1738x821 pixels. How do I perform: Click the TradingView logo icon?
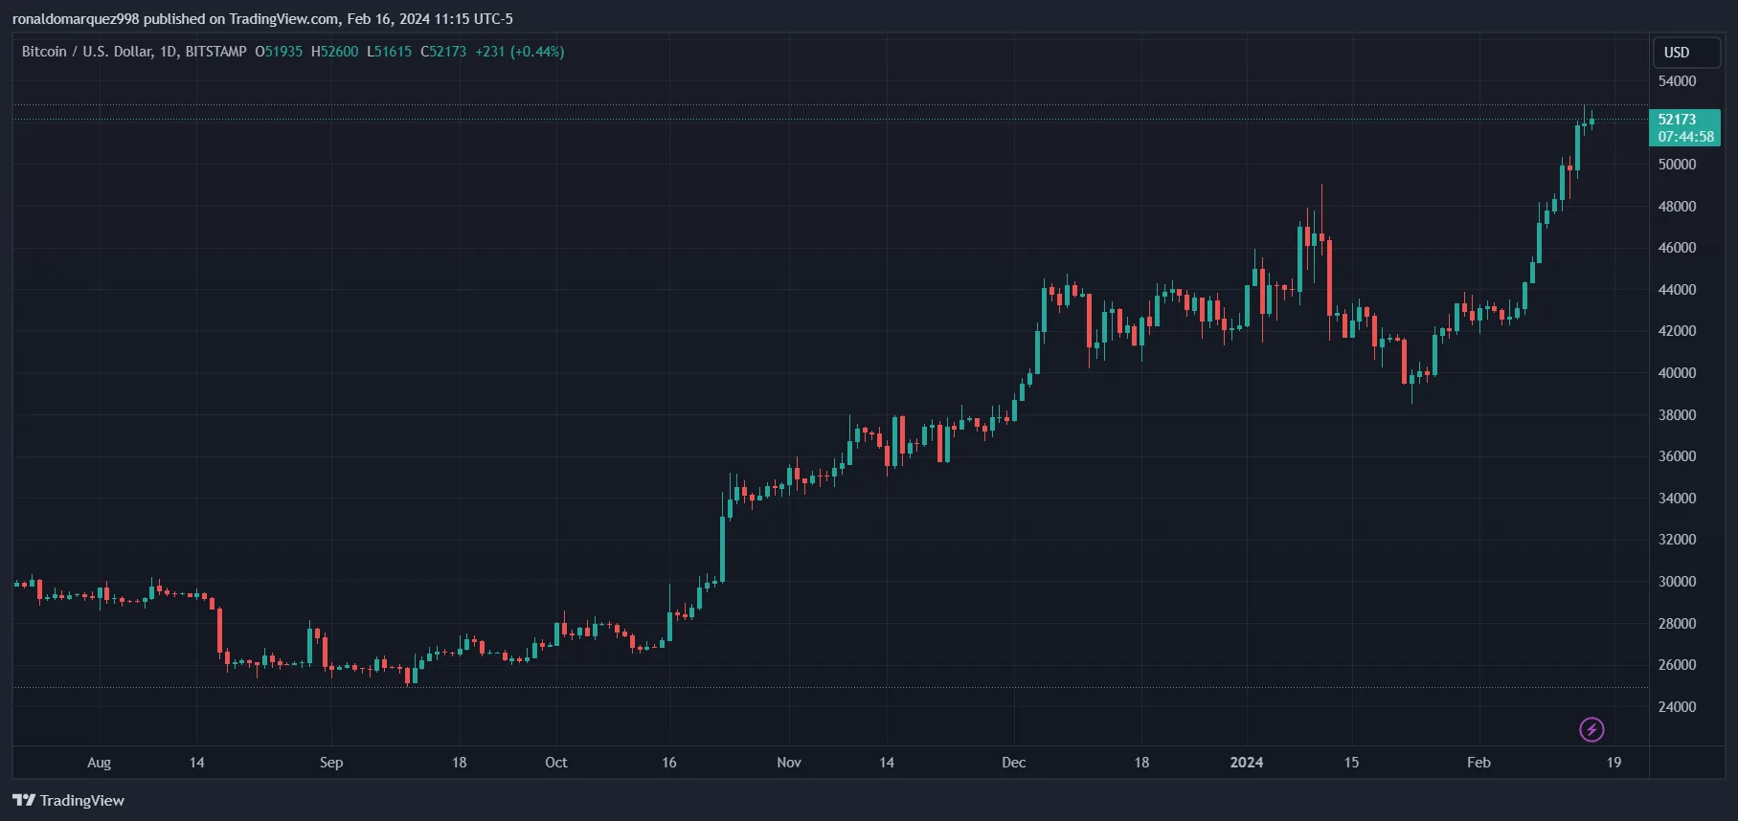click(24, 800)
